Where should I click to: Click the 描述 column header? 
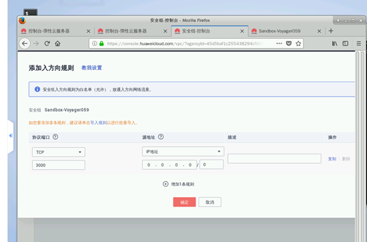click(x=232, y=138)
